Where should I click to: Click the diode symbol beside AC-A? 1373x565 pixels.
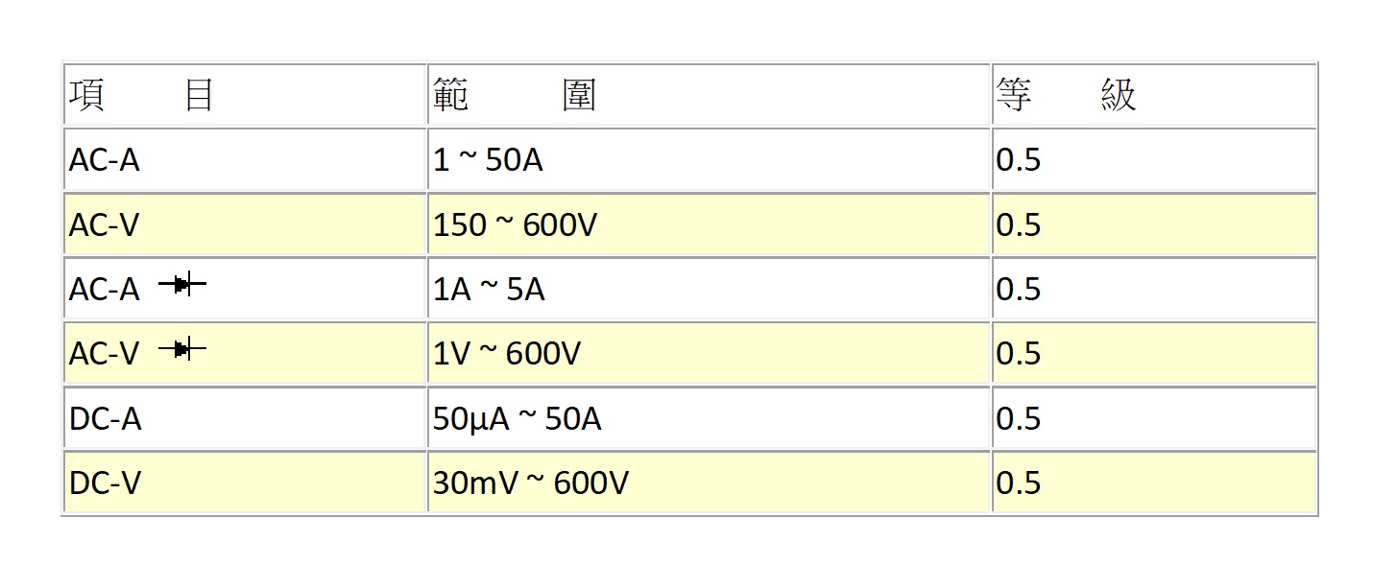pos(182,284)
